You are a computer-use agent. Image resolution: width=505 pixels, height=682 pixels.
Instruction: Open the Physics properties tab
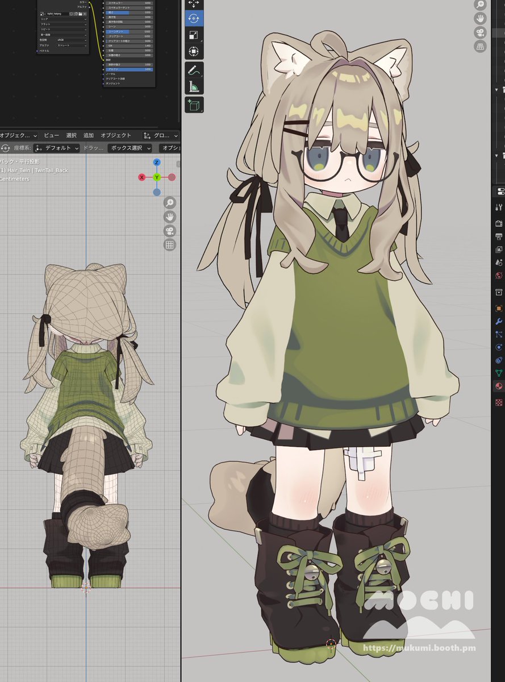pos(499,347)
